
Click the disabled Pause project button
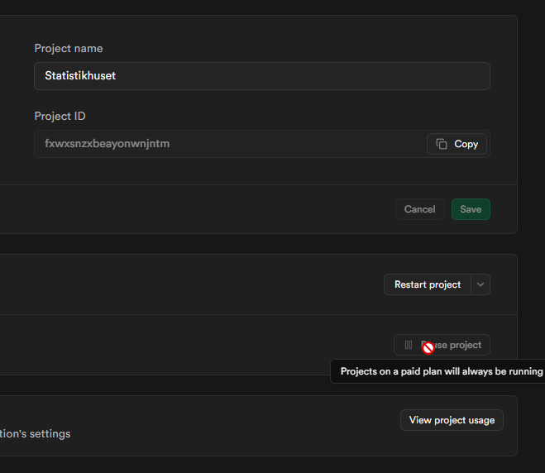pos(442,345)
